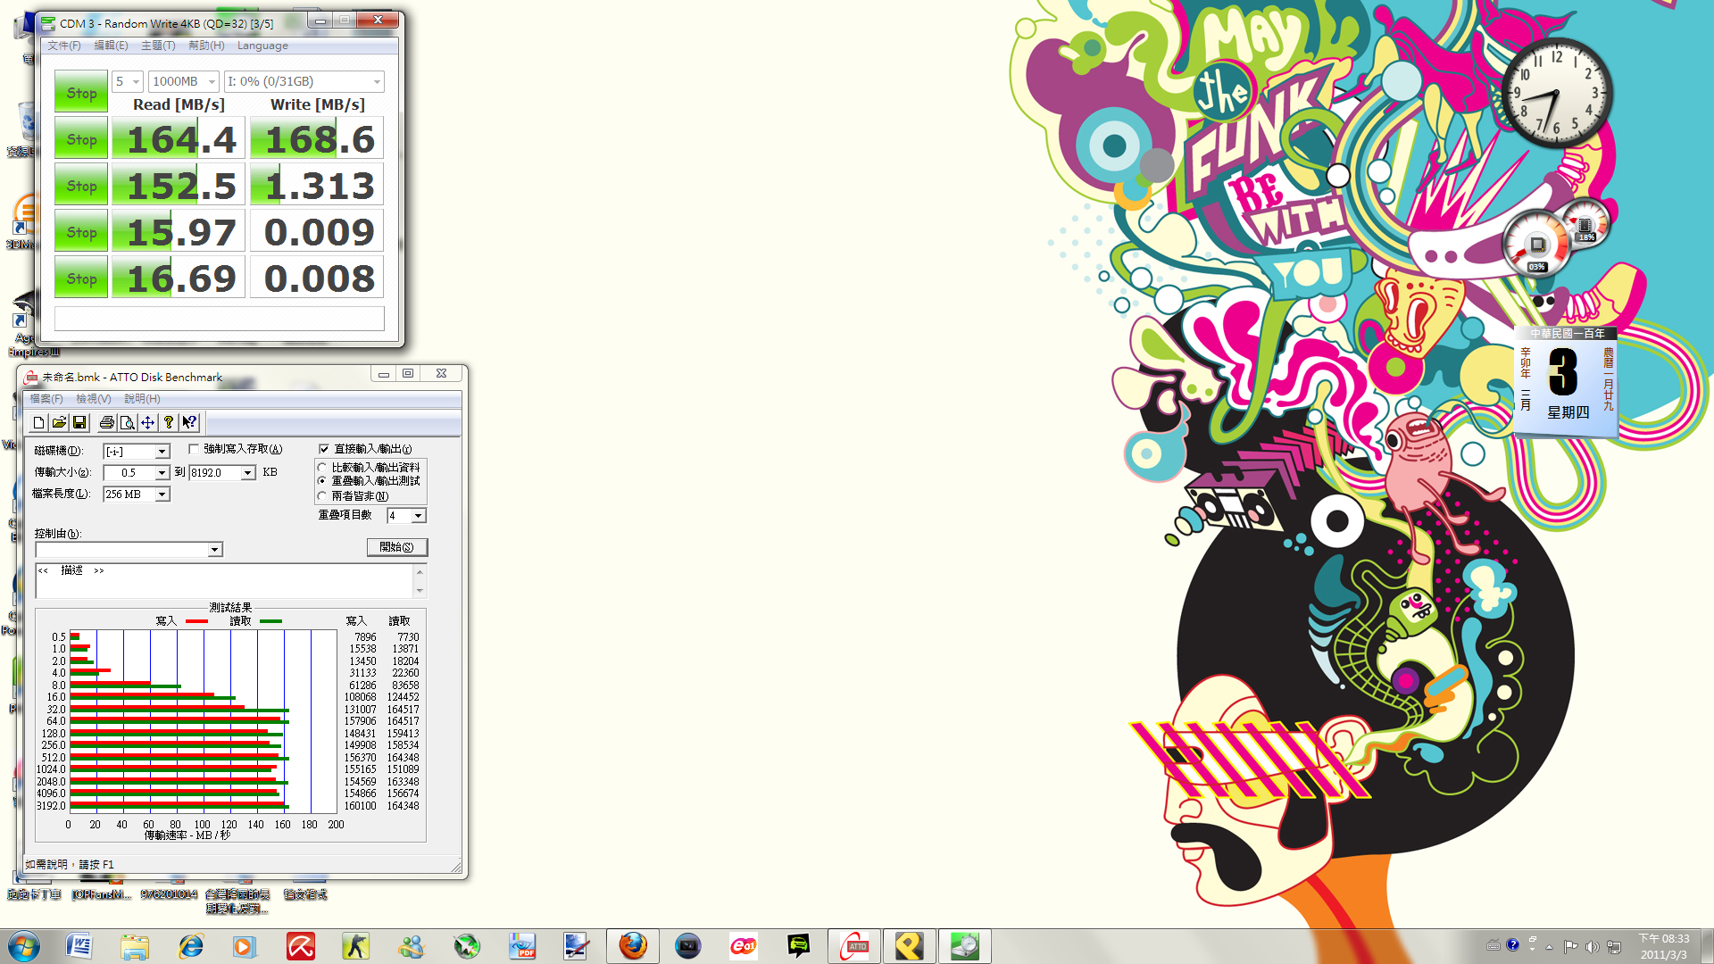The width and height of the screenshot is (1714, 964).
Task: Open ATTO File (檔案) menu
Action: [x=46, y=399]
